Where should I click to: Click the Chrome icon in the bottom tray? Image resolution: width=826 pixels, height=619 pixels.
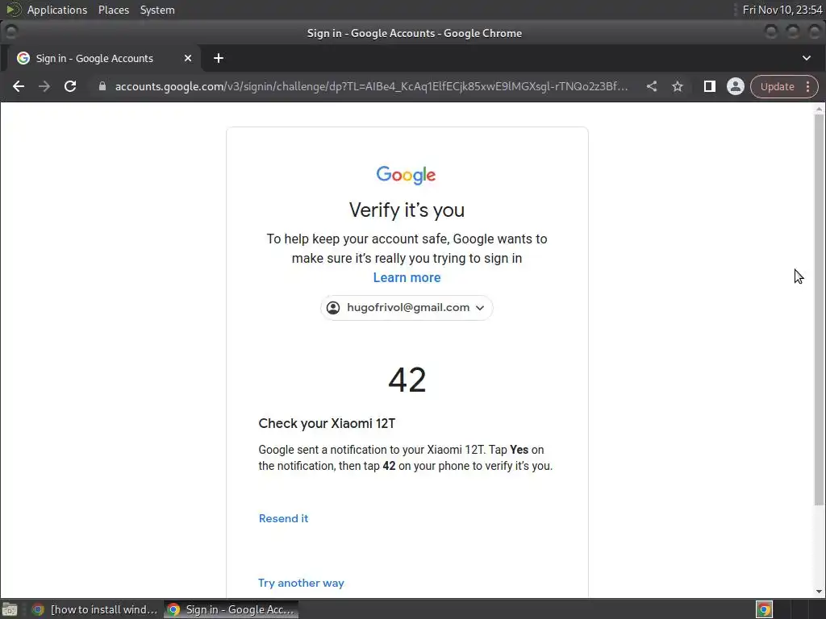(764, 609)
